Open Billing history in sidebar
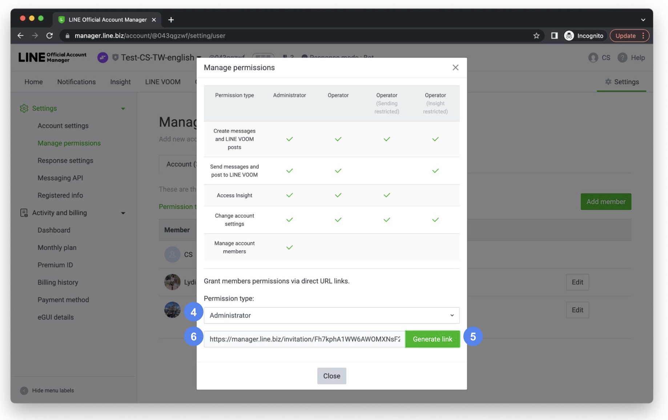Image resolution: width=668 pixels, height=420 pixels. coord(58,282)
